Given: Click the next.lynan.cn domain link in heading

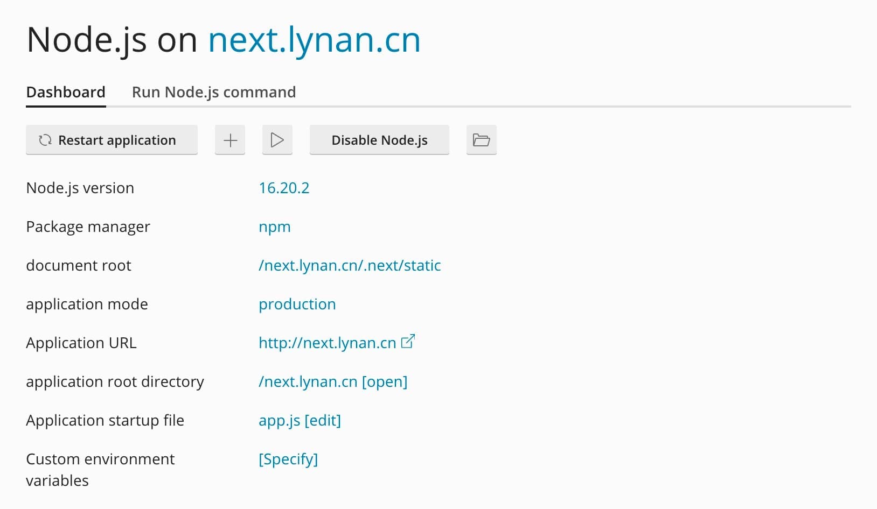Looking at the screenshot, I should (314, 40).
